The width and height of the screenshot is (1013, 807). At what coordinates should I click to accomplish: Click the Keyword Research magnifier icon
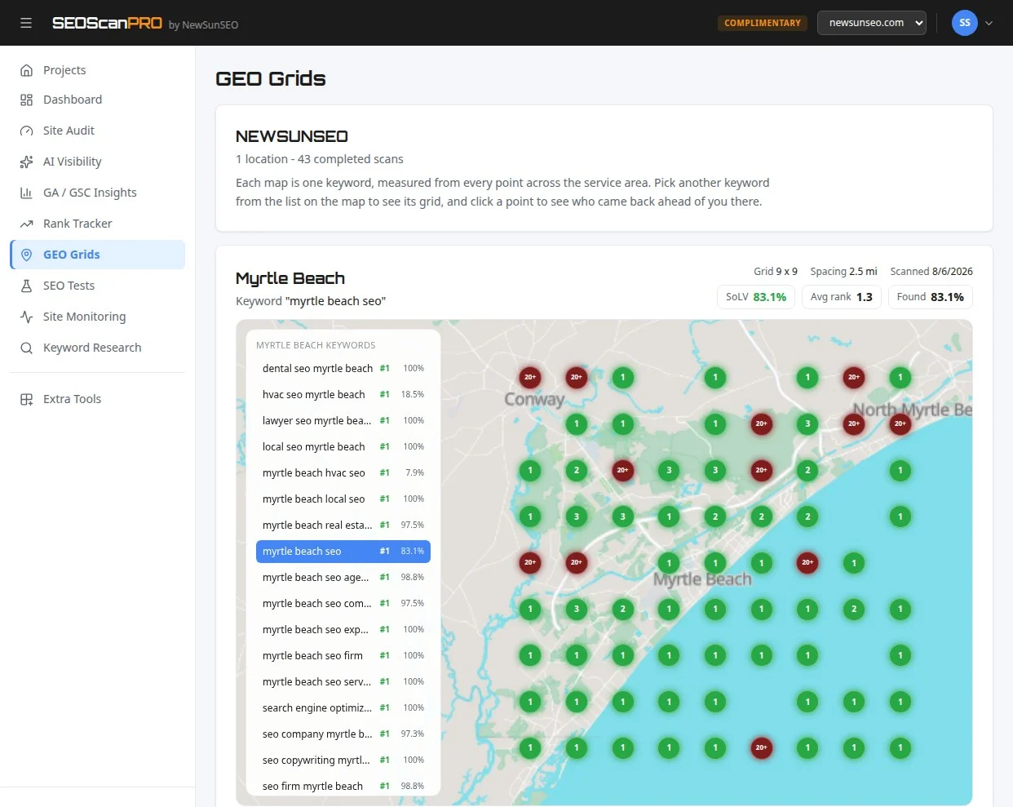point(26,348)
